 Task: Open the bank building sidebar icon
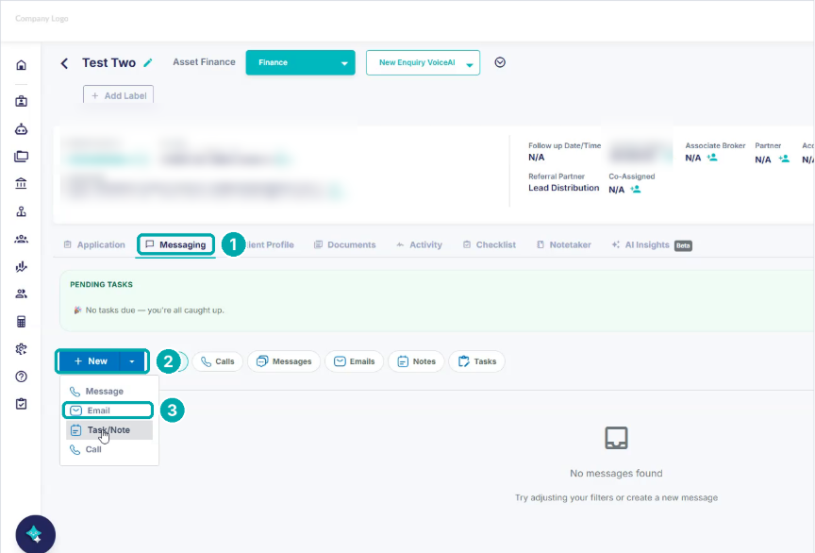coord(22,184)
